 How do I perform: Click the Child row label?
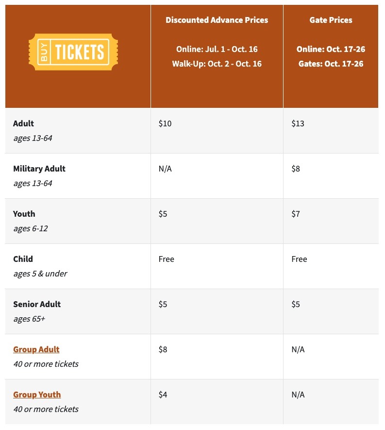23,259
